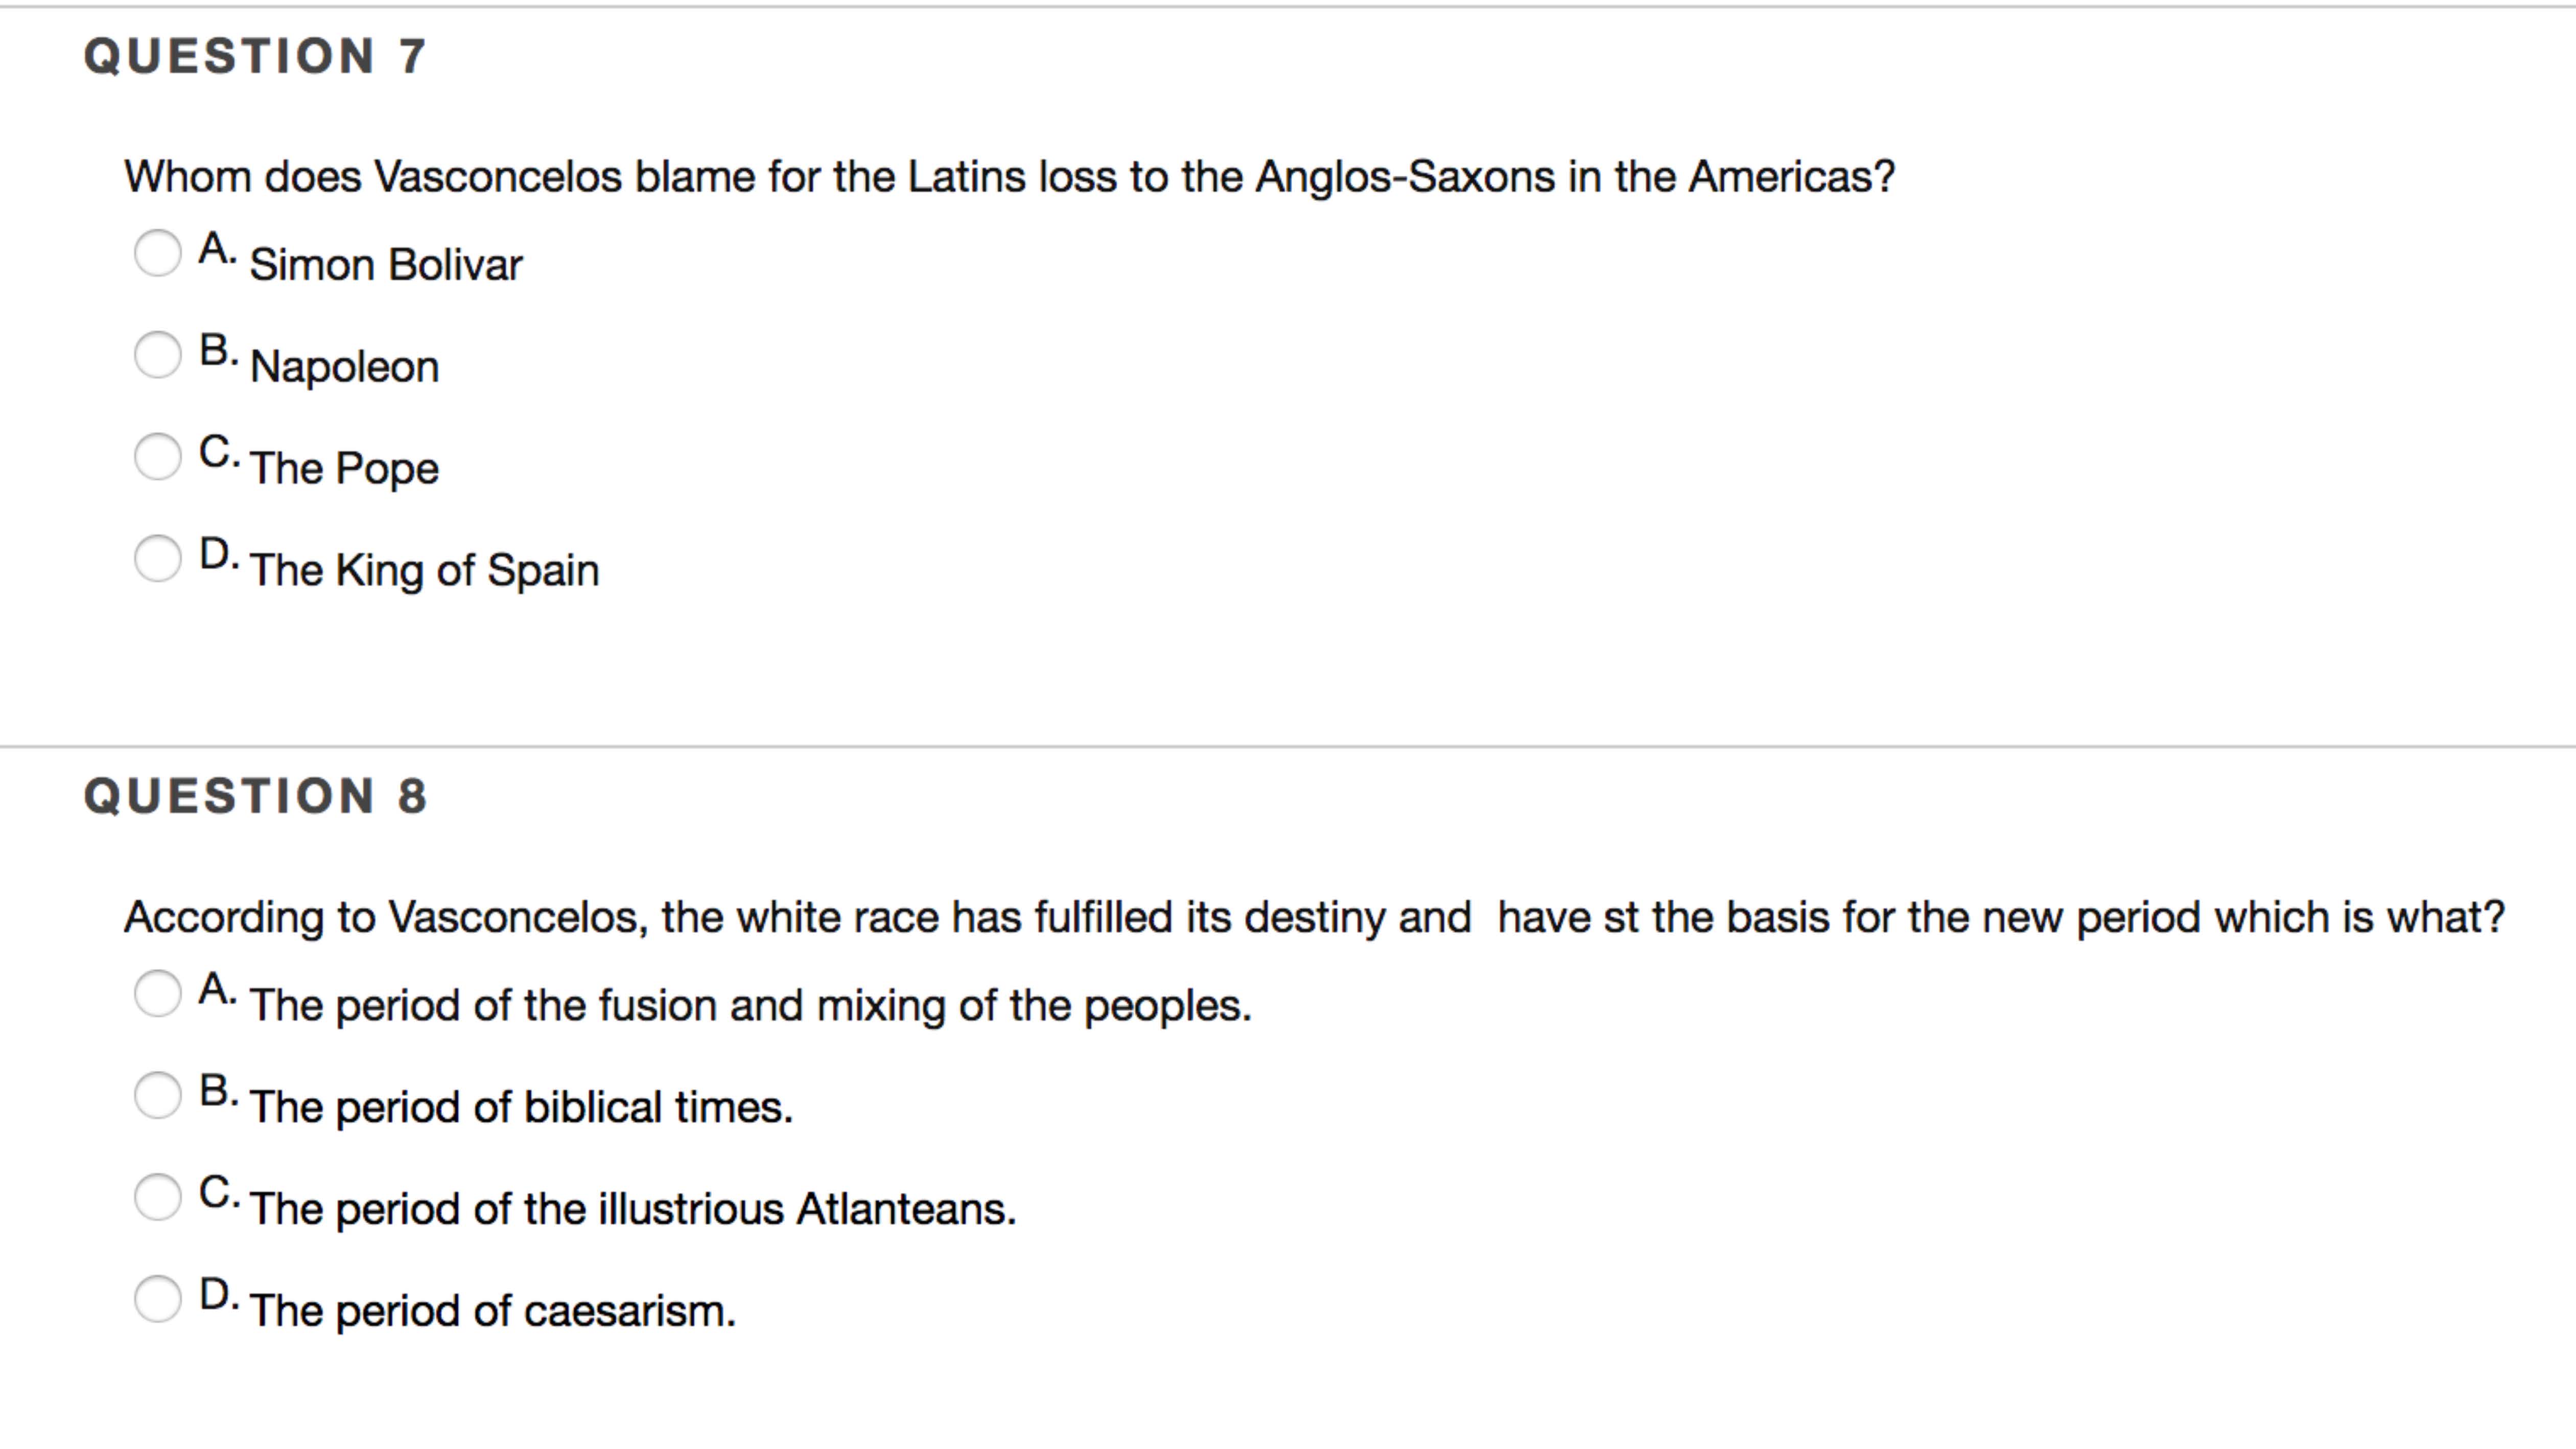
Task: Click the 'illustrious Atlanteans' answer text
Action: (x=632, y=1209)
